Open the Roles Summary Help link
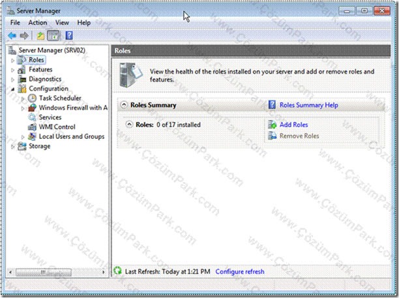This screenshot has height=298, width=399. 309,105
